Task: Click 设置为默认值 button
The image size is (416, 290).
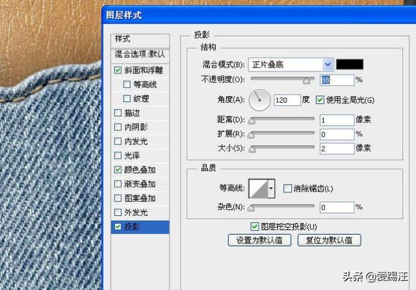Action: (x=259, y=241)
